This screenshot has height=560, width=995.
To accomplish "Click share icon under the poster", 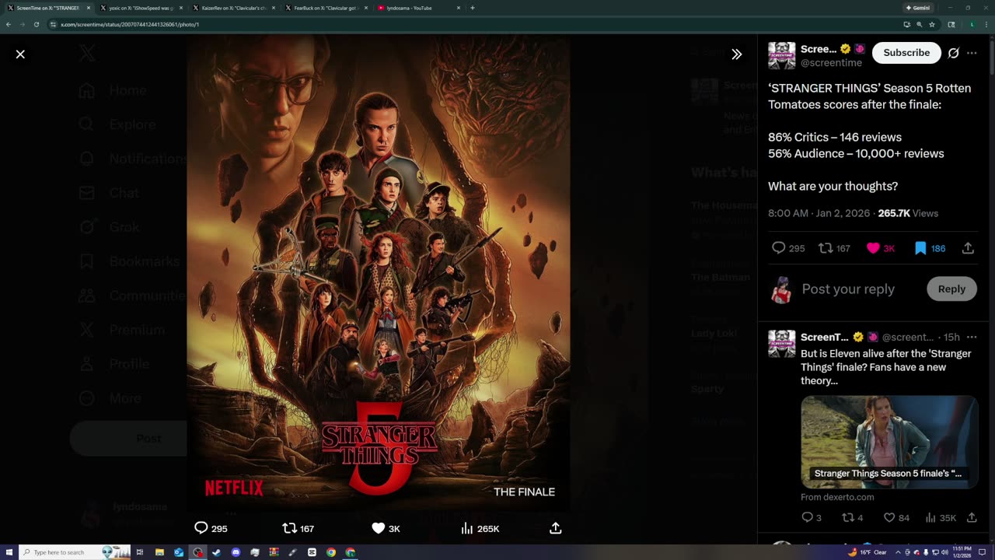I will (x=555, y=528).
